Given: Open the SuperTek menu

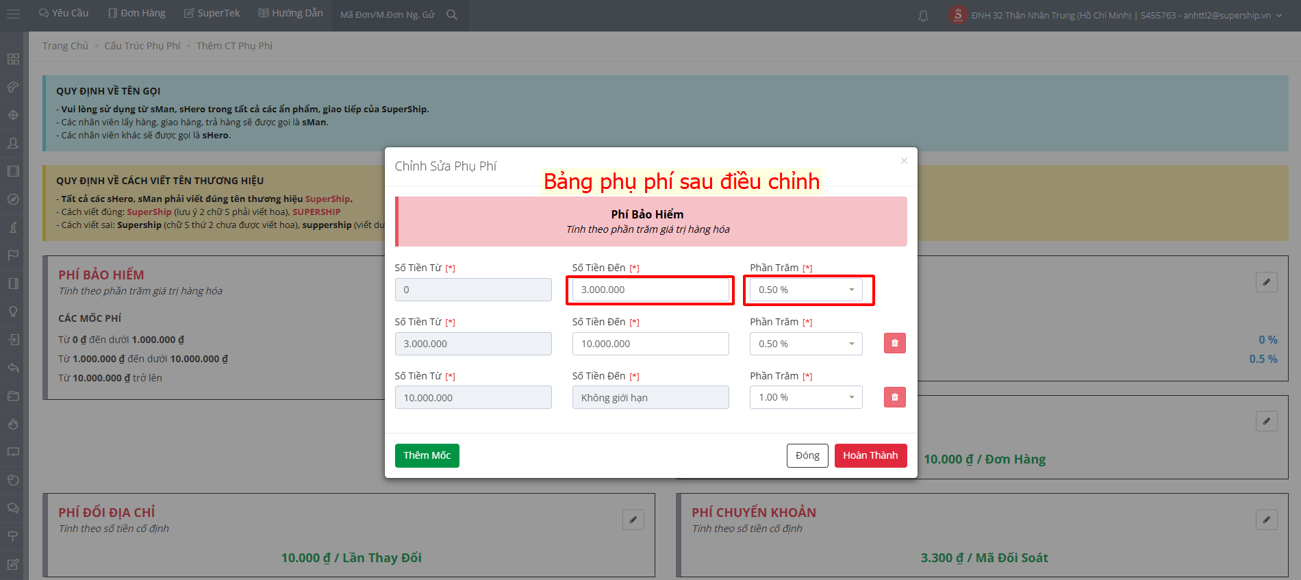Looking at the screenshot, I should pyautogui.click(x=212, y=13).
